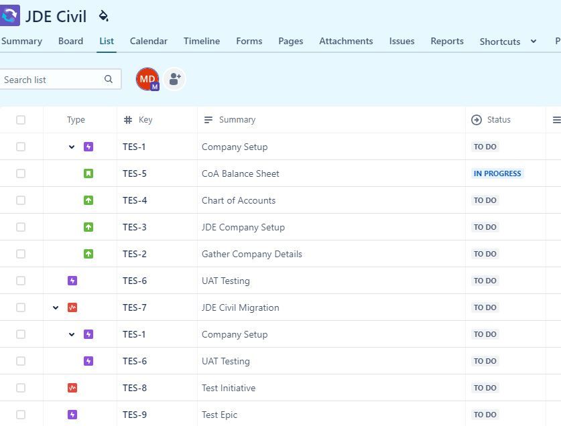Click the Gather Company Details summary cell
The height and width of the screenshot is (426, 561).
pos(331,254)
